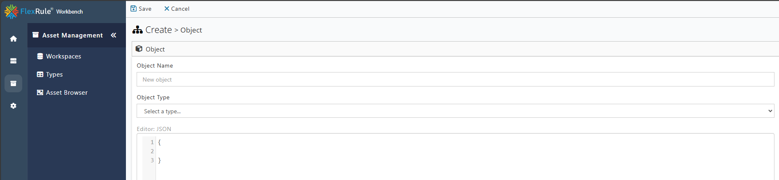Select the Asset Management archive sidebar icon
Image resolution: width=779 pixels, height=180 pixels.
[x=14, y=83]
